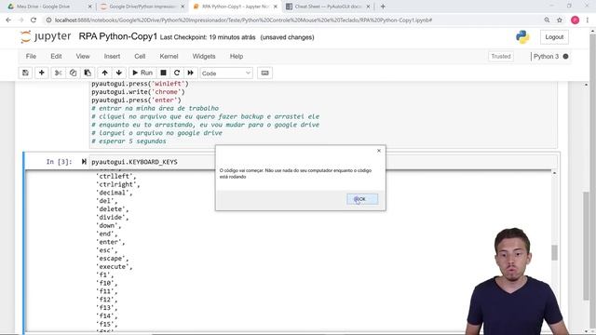Screen dimensions: 596x335
Task: Save notebook with the floppy disk icon
Action: click(25, 73)
